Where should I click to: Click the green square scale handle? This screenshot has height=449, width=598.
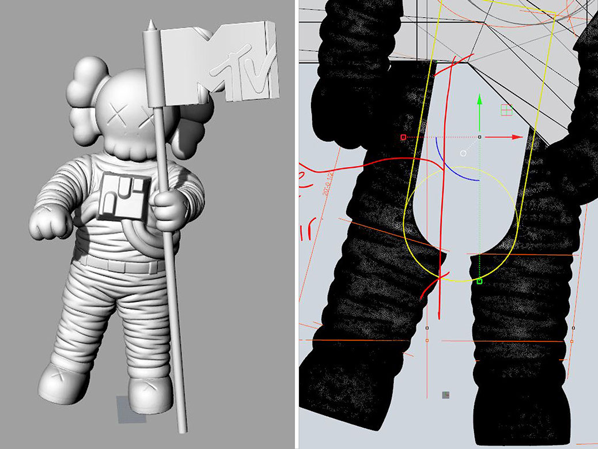479,281
